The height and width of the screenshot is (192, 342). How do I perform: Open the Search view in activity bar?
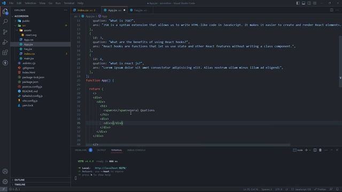(x=5, y=21)
